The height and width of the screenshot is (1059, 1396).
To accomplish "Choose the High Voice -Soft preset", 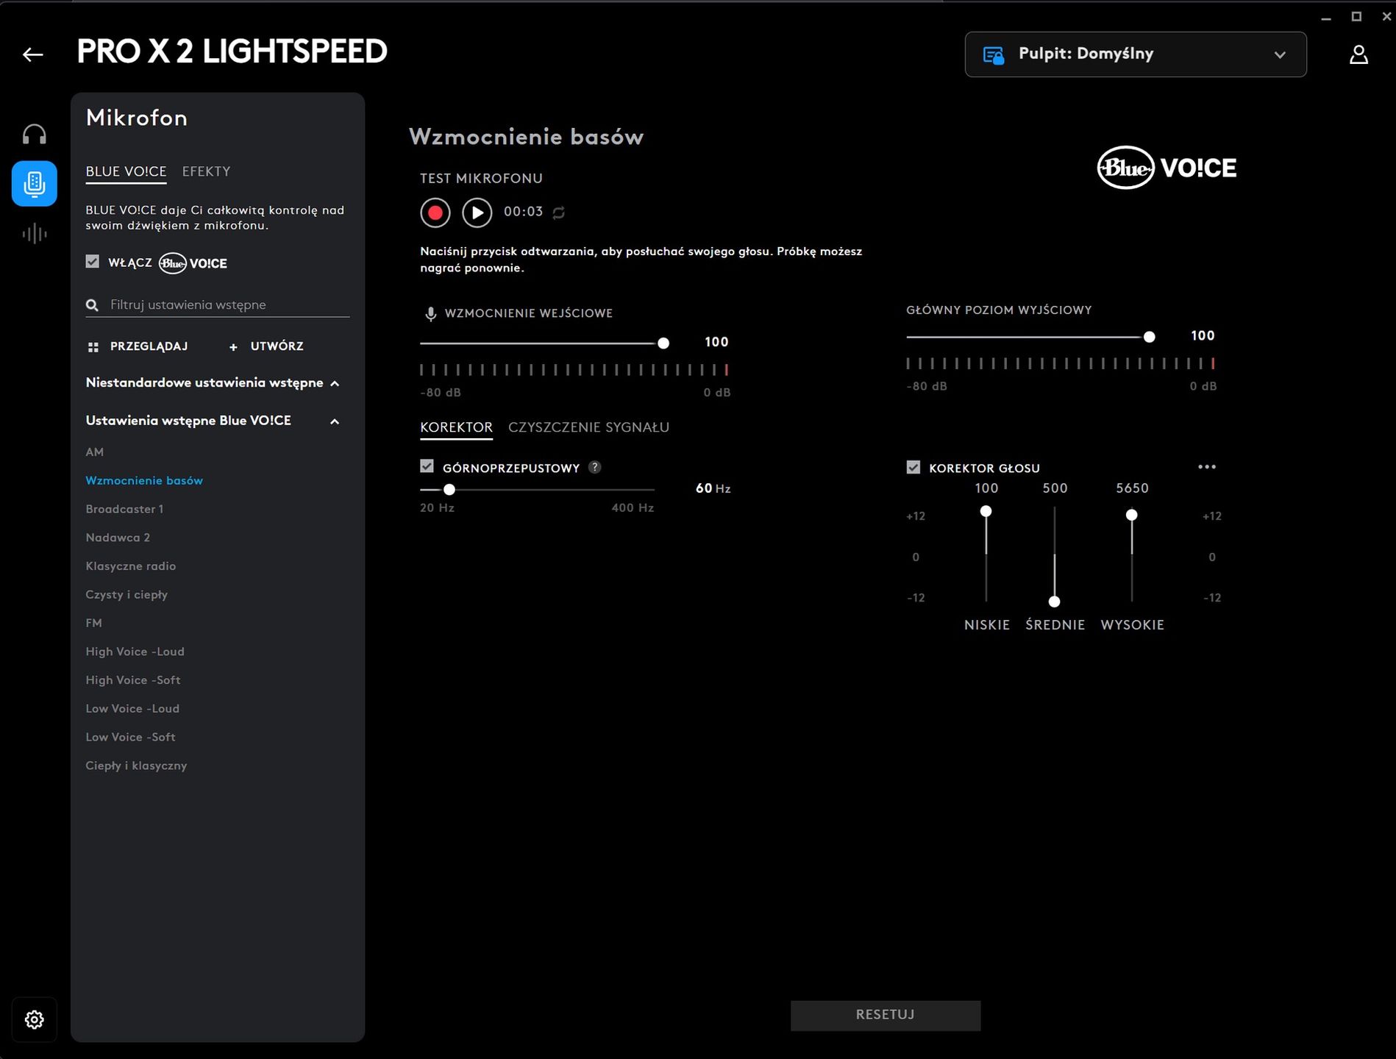I will pyautogui.click(x=133, y=680).
